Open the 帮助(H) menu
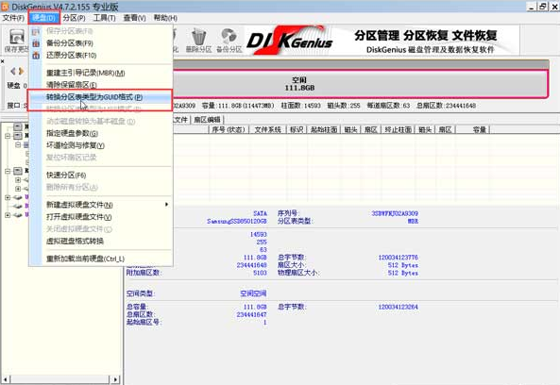560x385 pixels. pos(165,18)
